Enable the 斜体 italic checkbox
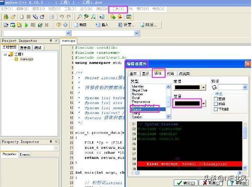This screenshot has width=252, height=187. click(216, 104)
